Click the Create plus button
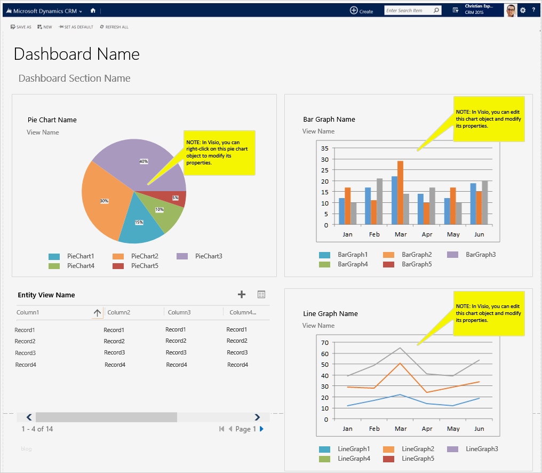 354,11
